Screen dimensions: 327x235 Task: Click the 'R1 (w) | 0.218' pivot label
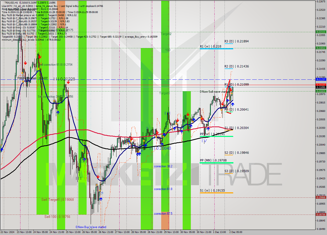[x=211, y=46]
